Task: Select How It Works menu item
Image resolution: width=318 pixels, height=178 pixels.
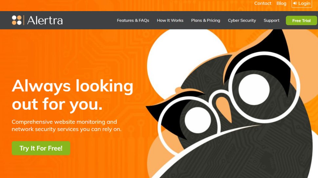Action: [170, 20]
